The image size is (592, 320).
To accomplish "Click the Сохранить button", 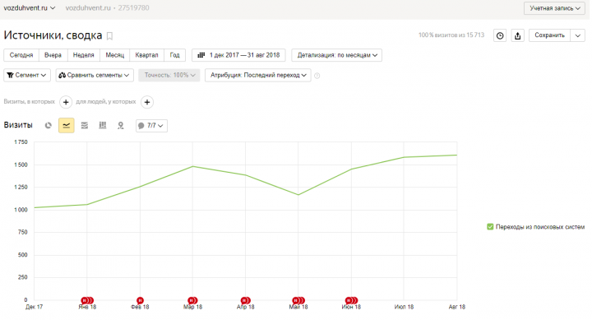I will (549, 35).
